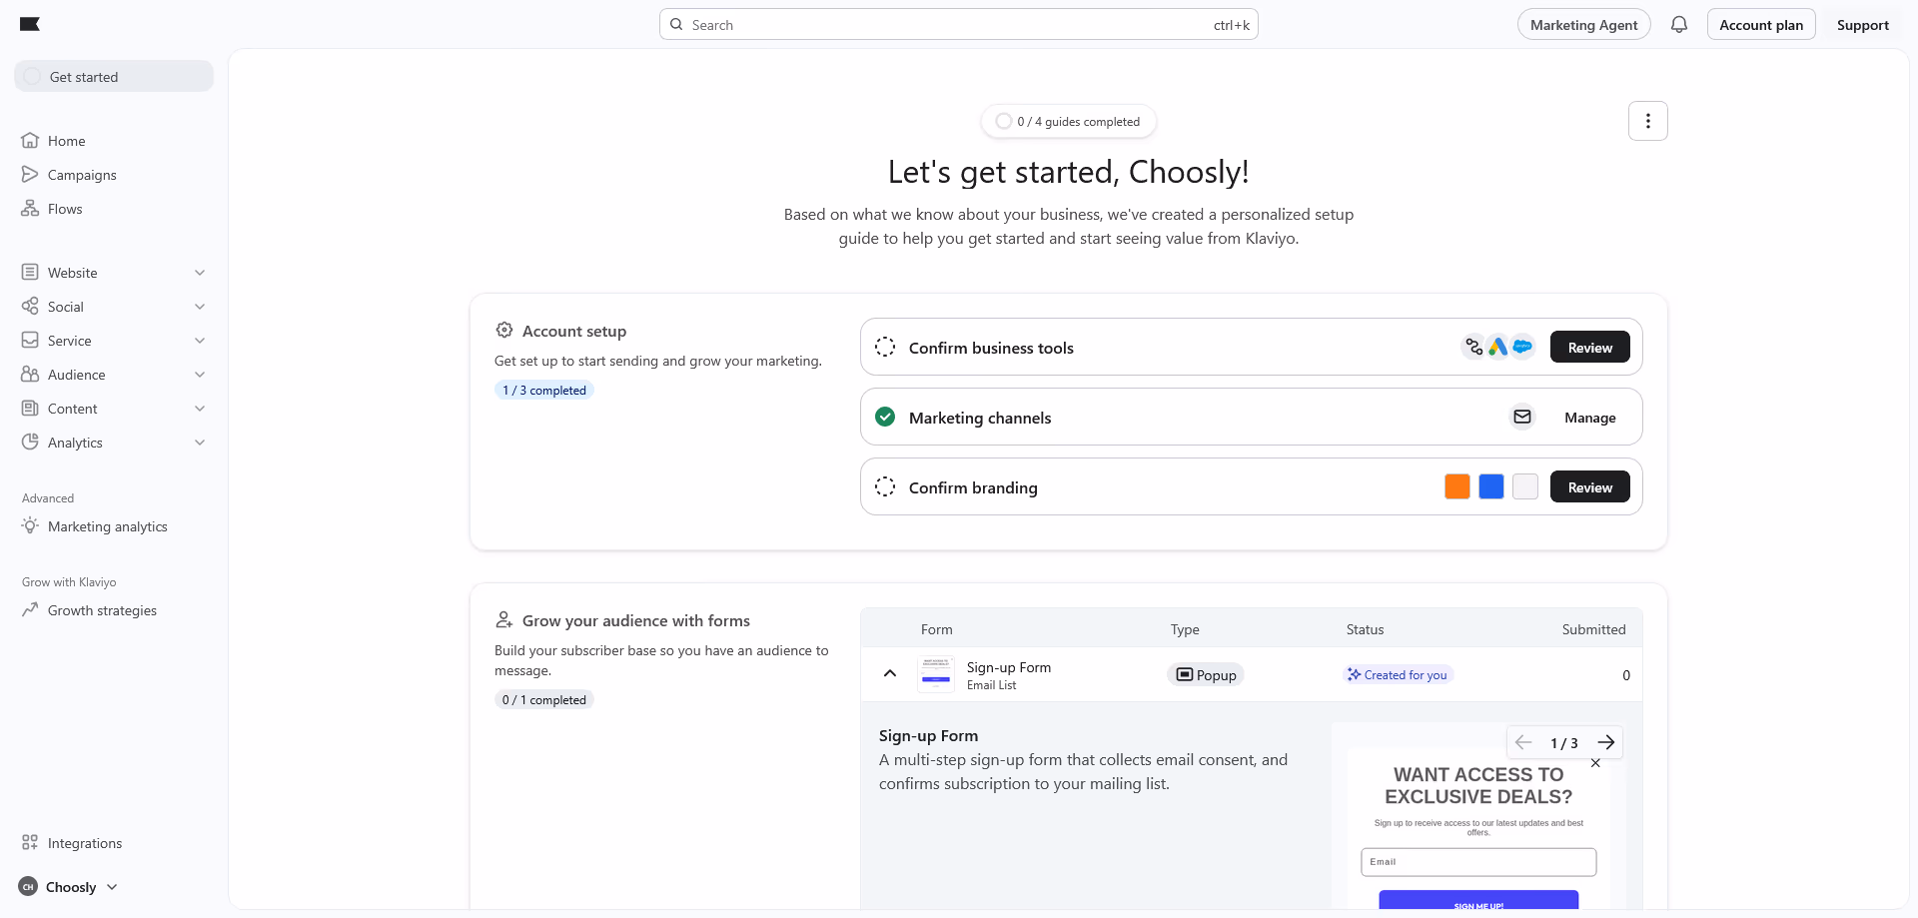
Task: Toggle the Confirm business tools status circle
Action: click(885, 347)
